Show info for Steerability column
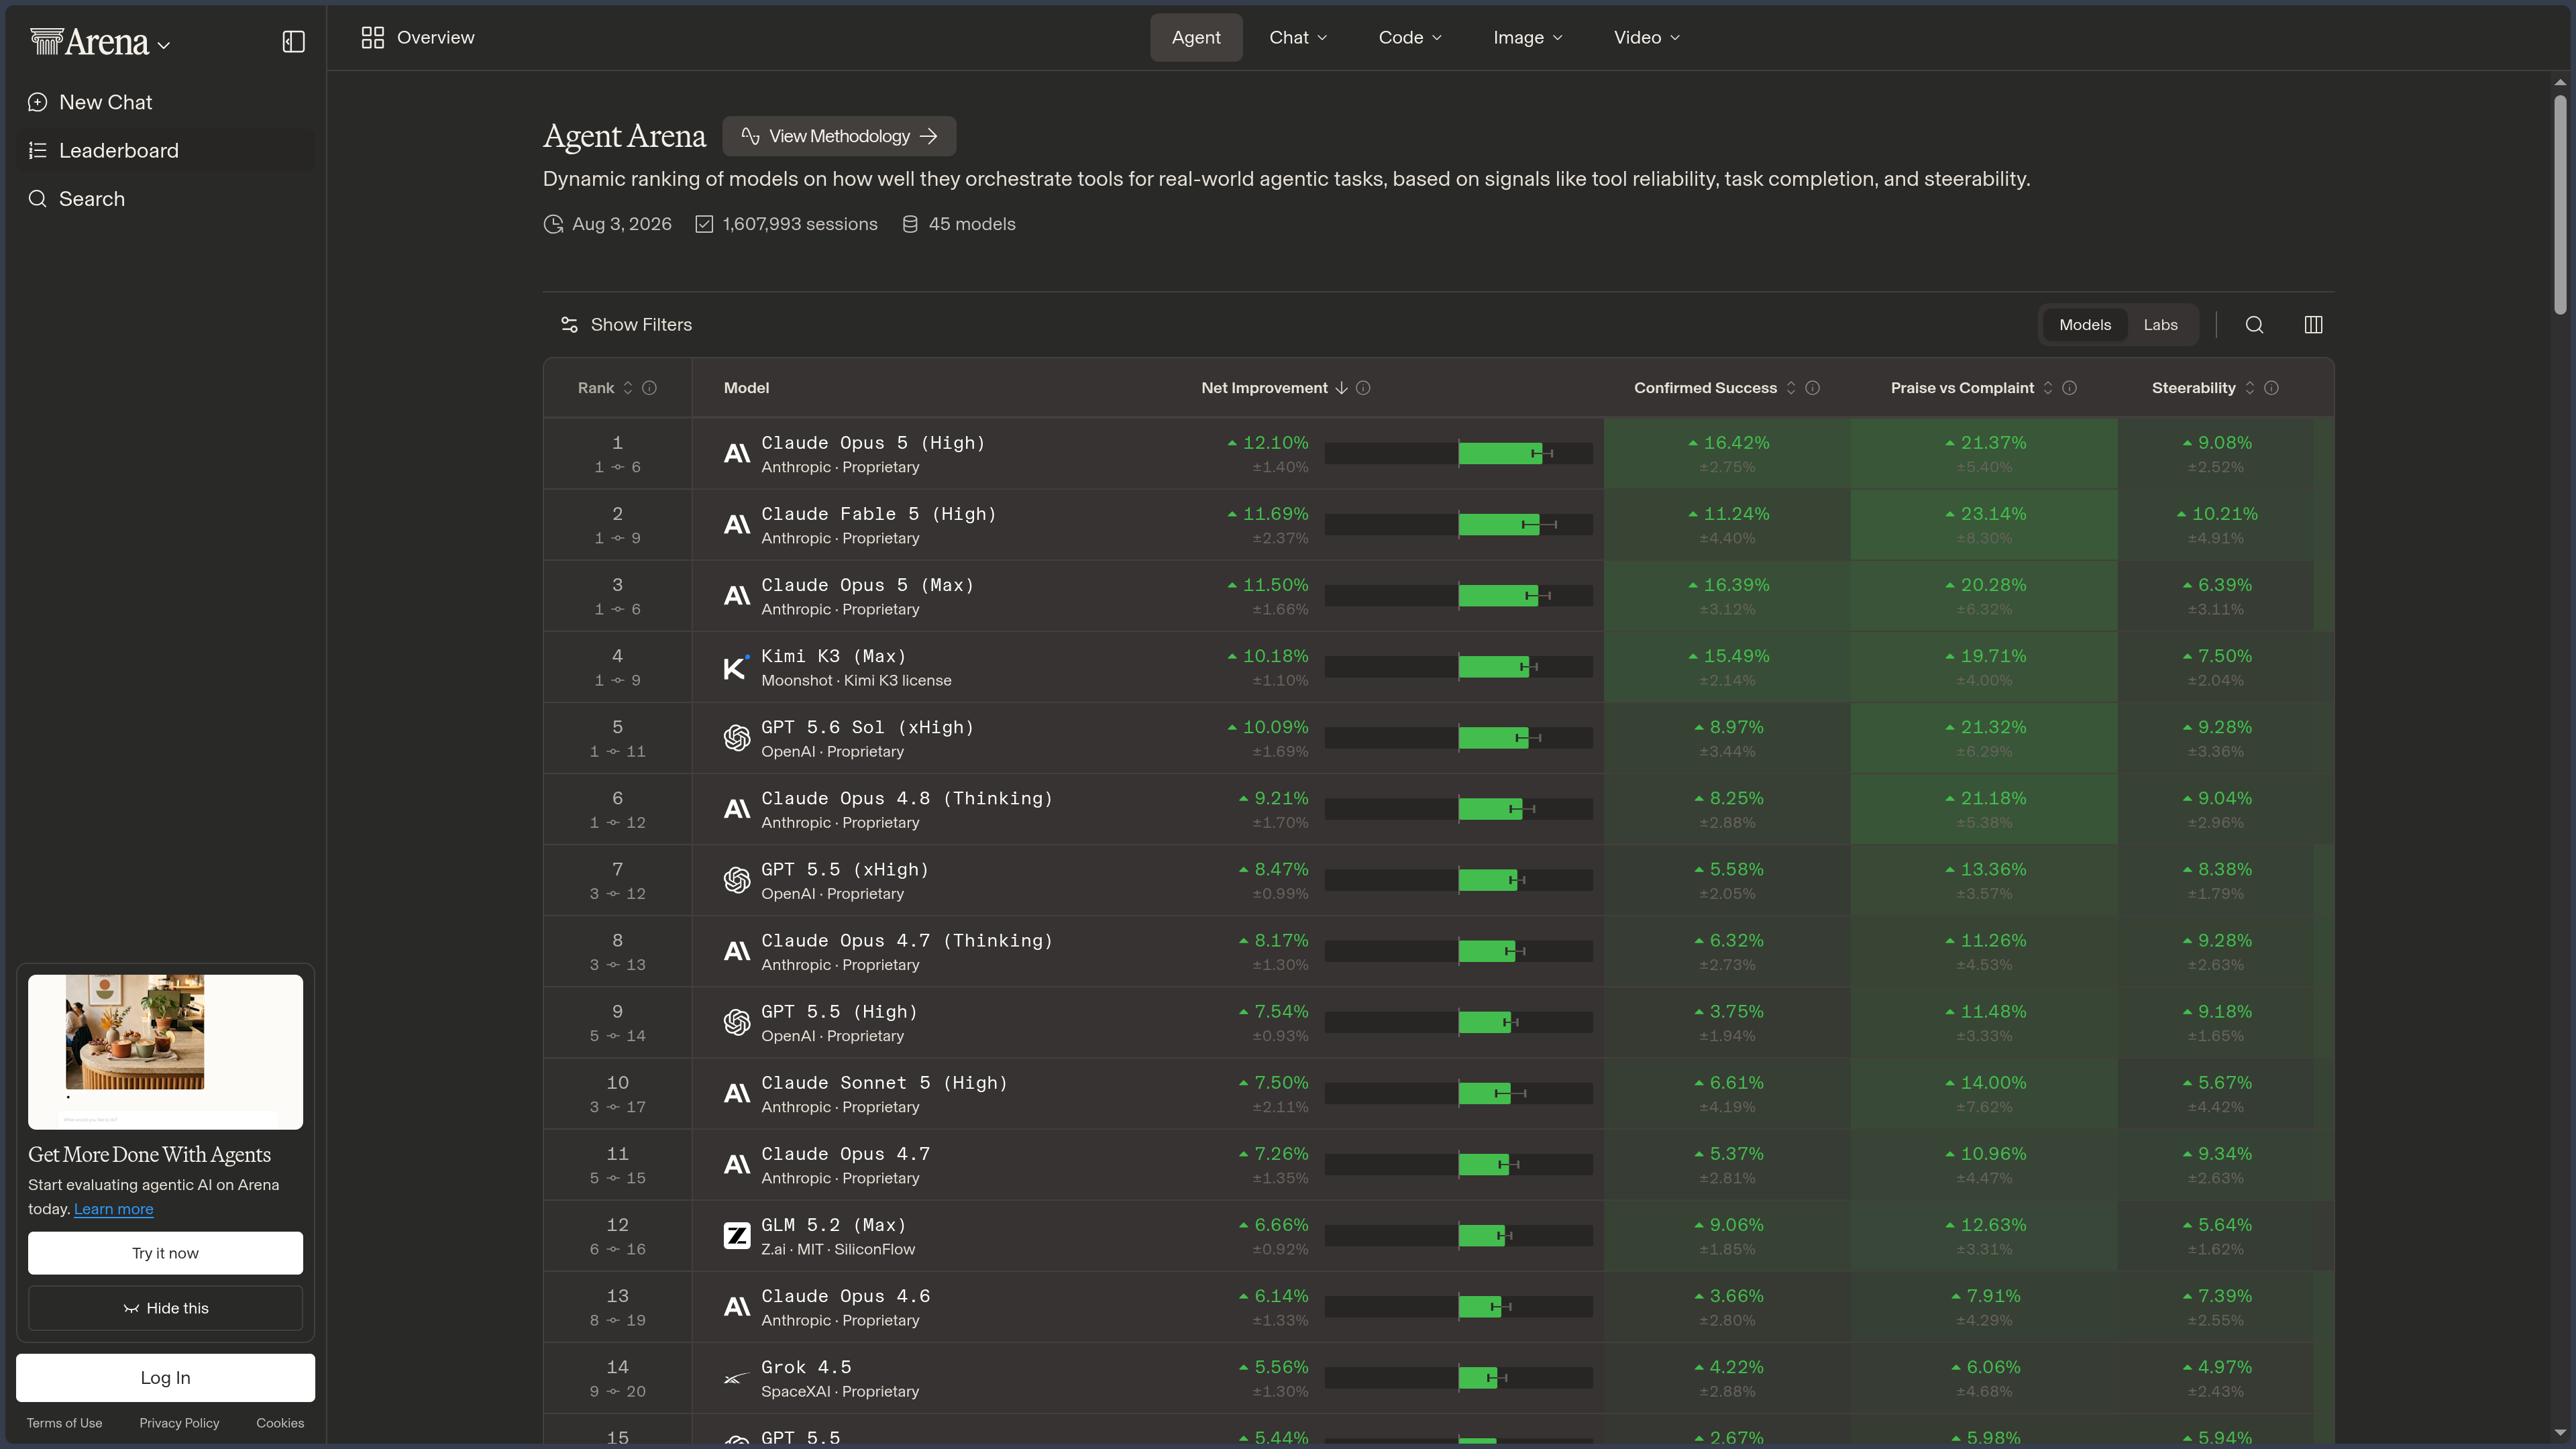The image size is (2576, 1449). point(2271,388)
